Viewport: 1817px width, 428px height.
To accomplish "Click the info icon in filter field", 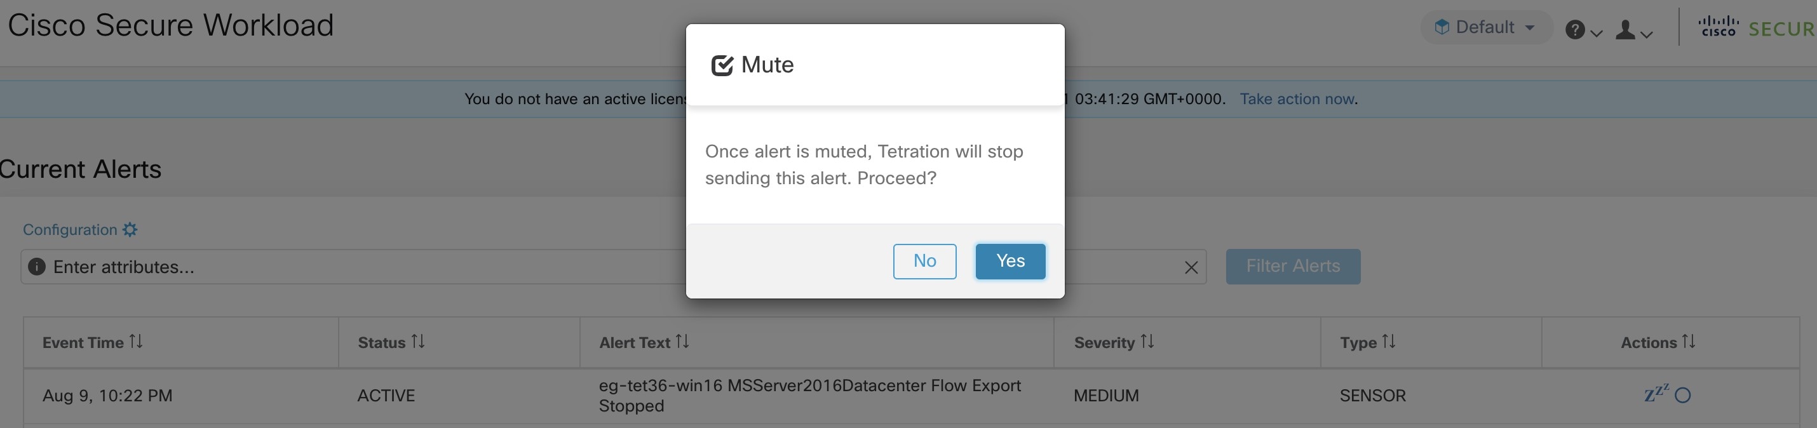I will (37, 267).
